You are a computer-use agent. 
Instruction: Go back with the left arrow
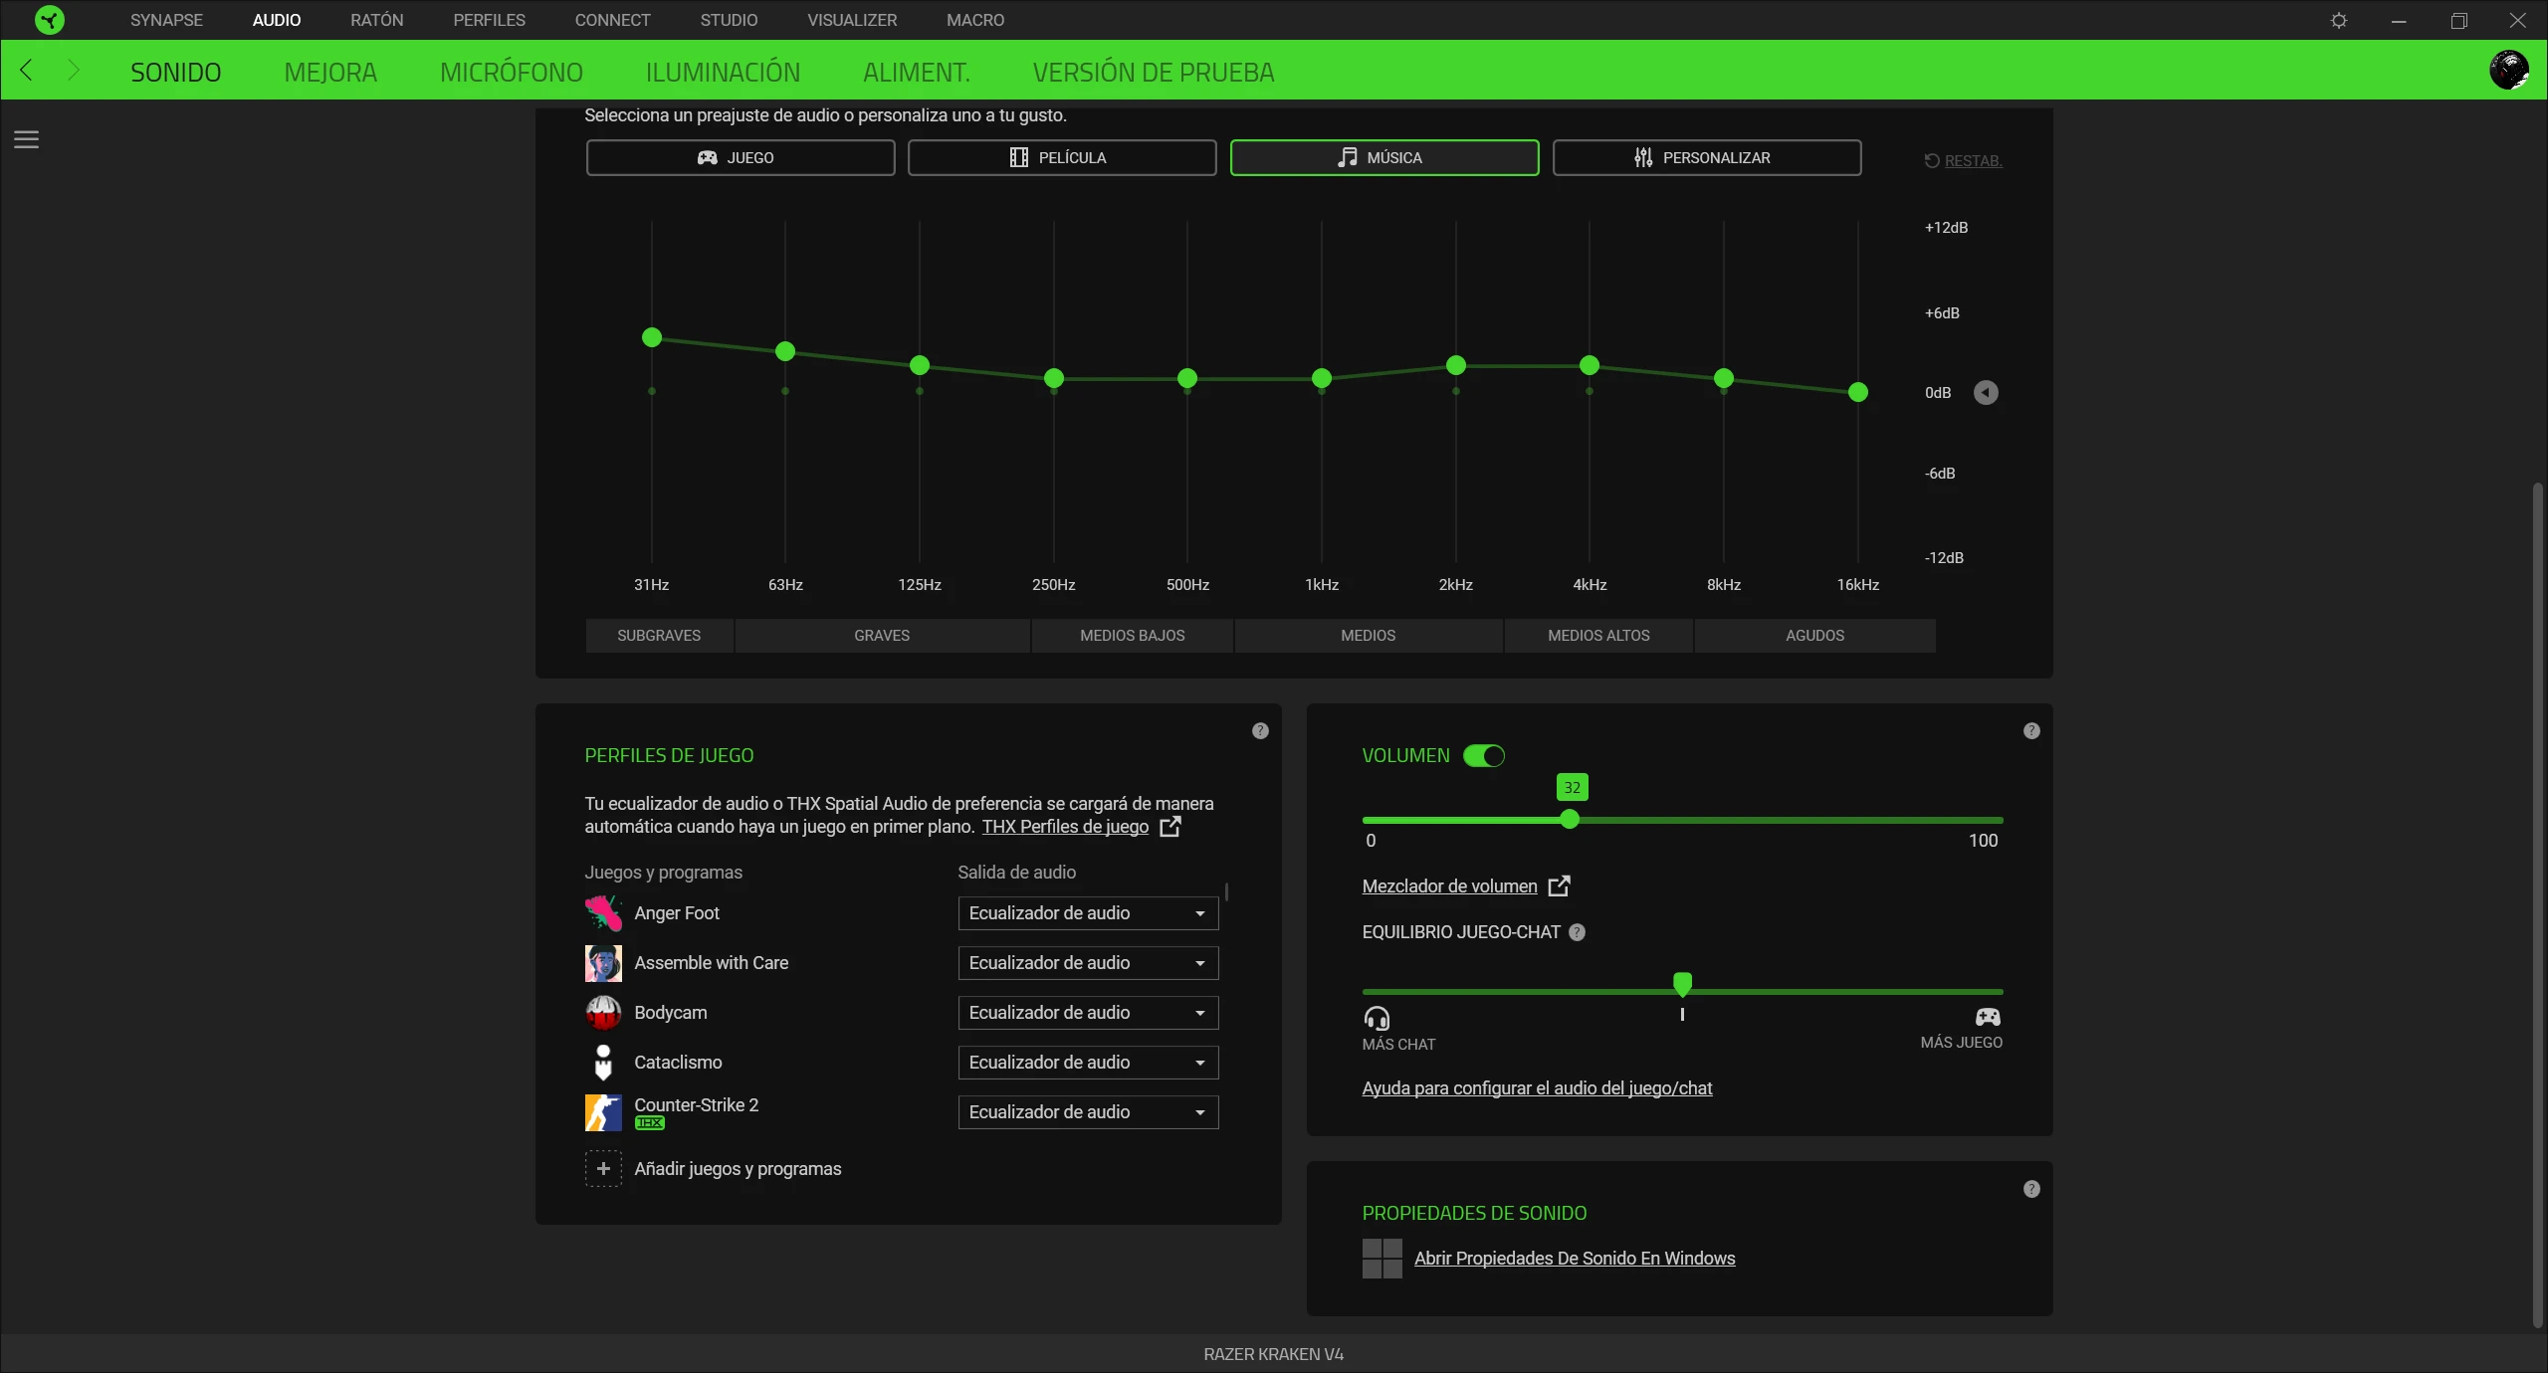pos(27,70)
